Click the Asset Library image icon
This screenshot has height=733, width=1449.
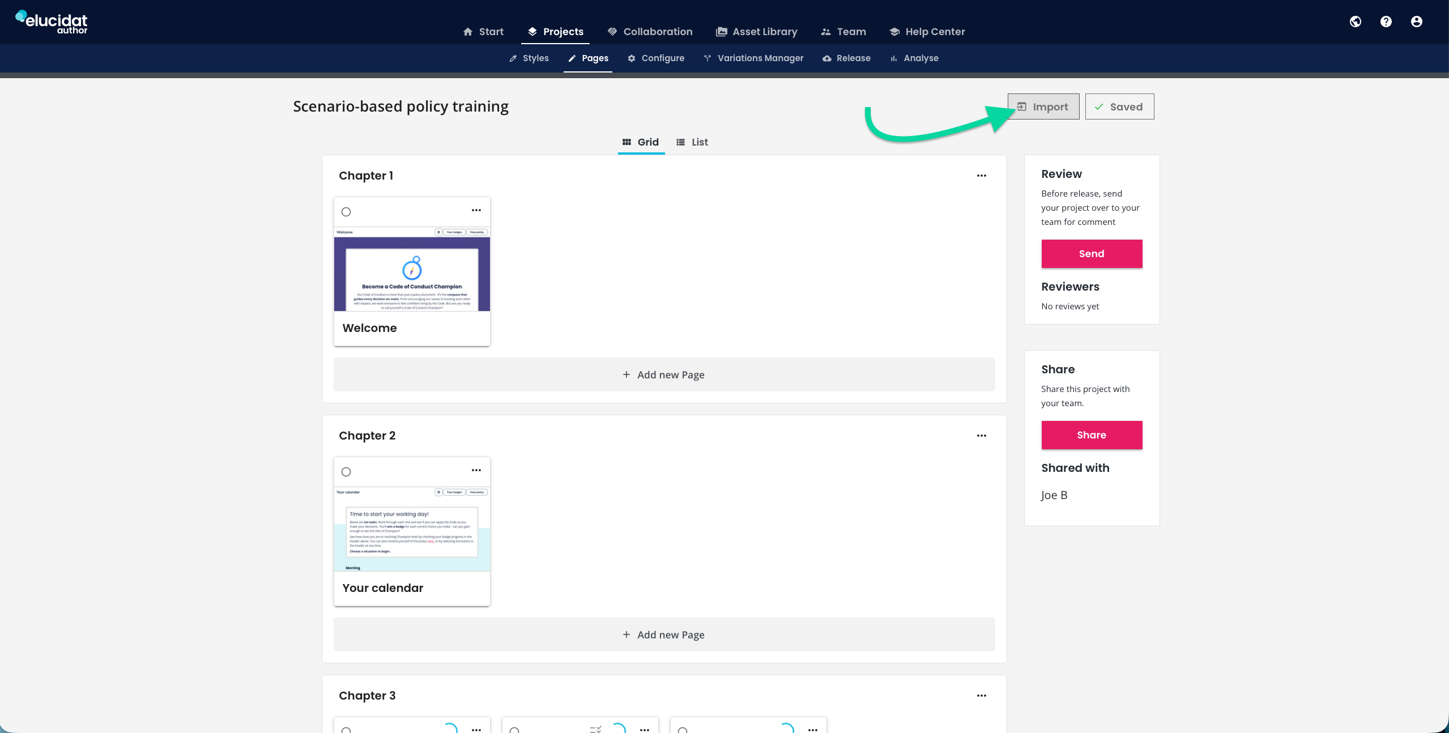tap(721, 32)
